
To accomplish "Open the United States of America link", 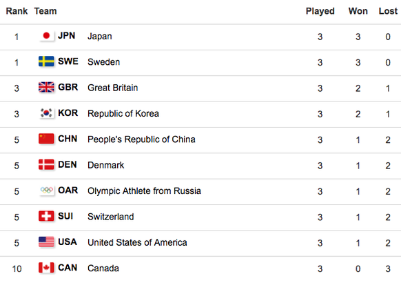I will (x=137, y=242).
